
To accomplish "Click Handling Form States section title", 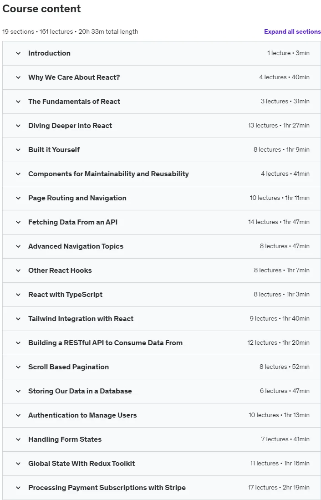I will (65, 439).
